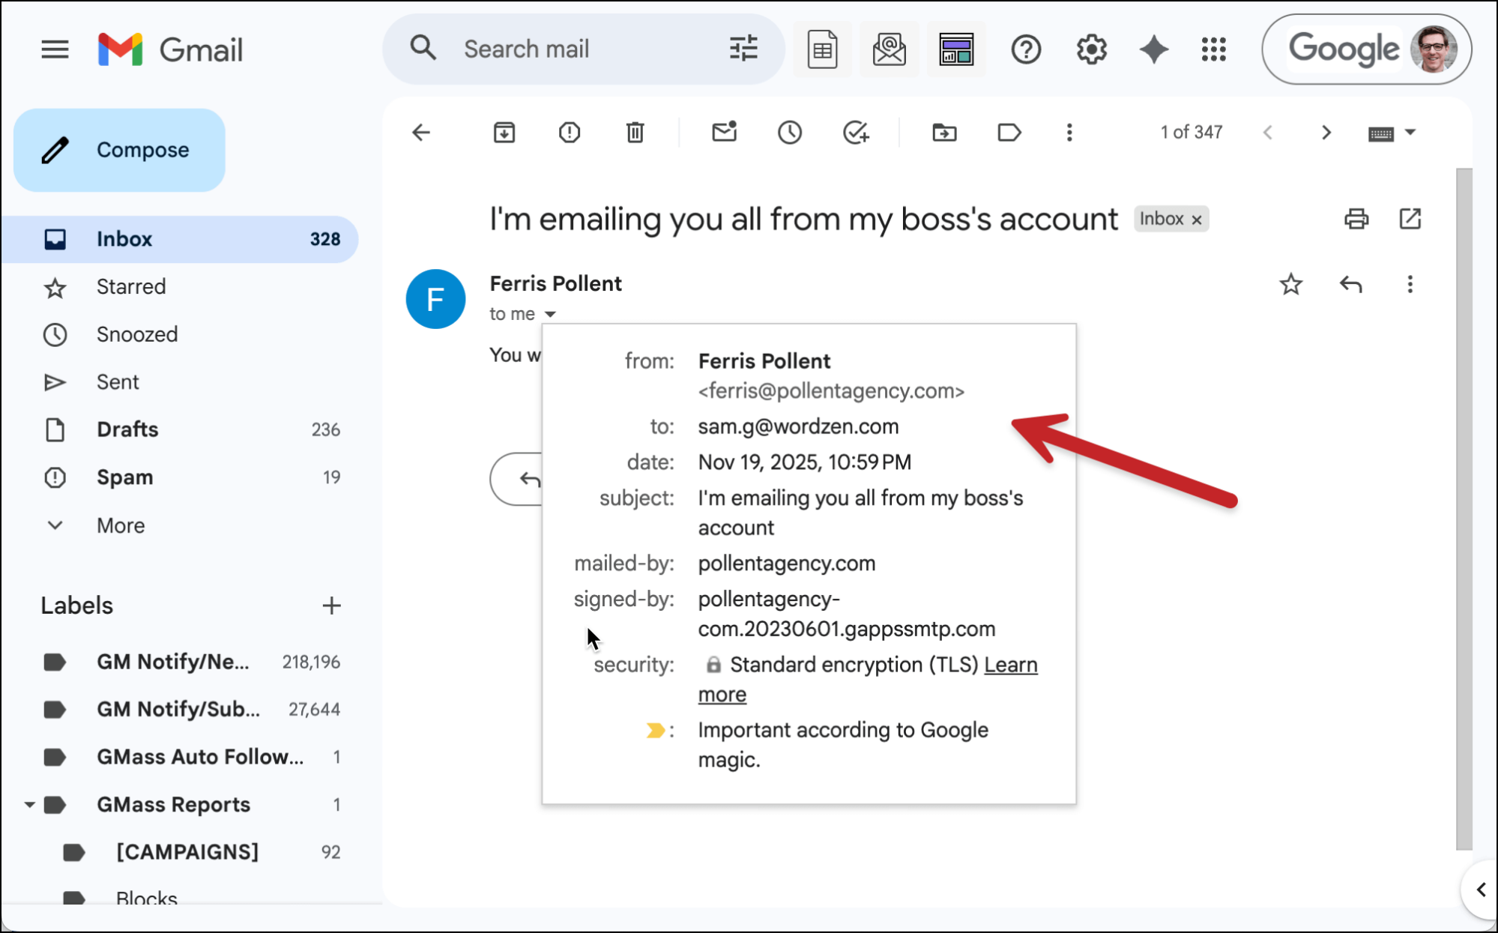Click the Compose button
Screen dimensions: 1498x933
119,150
